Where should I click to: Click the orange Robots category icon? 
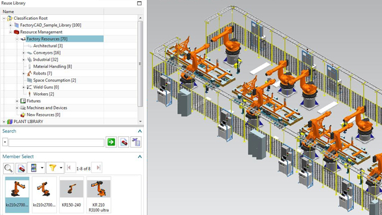coord(29,73)
